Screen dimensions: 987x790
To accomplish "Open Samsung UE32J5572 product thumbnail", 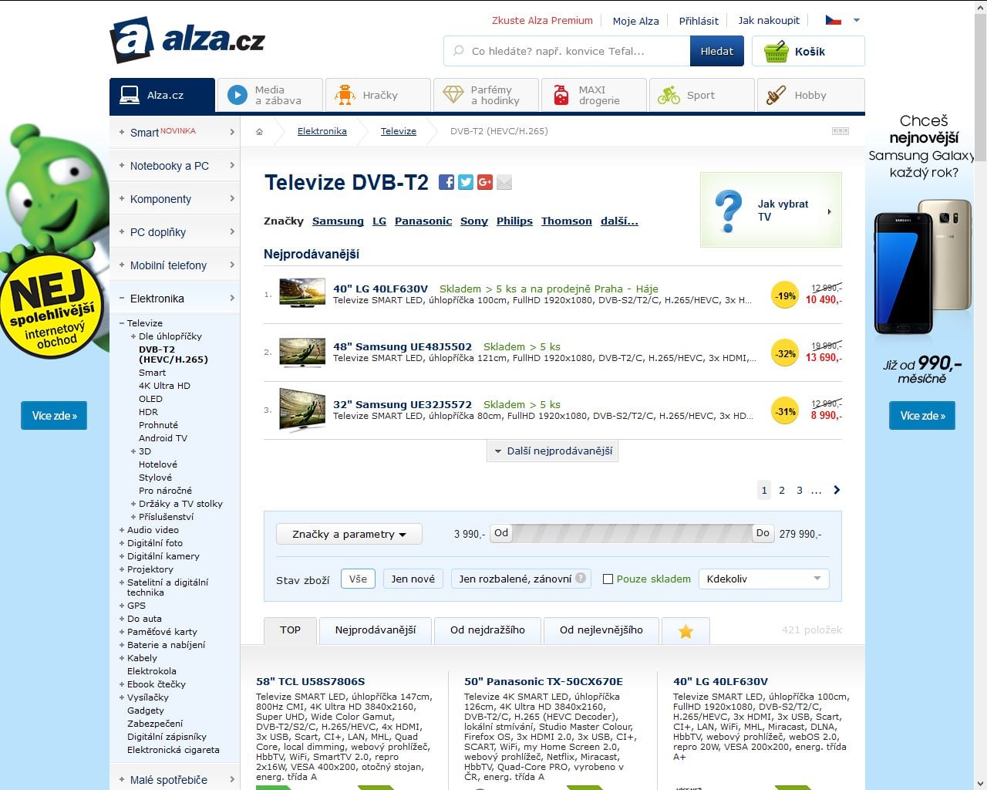I will (301, 410).
